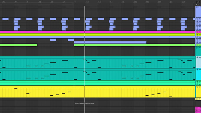Image resolution: width=201 pixels, height=113 pixels.
Task: Select the green clip ending near 8.2
Action: [19, 45]
